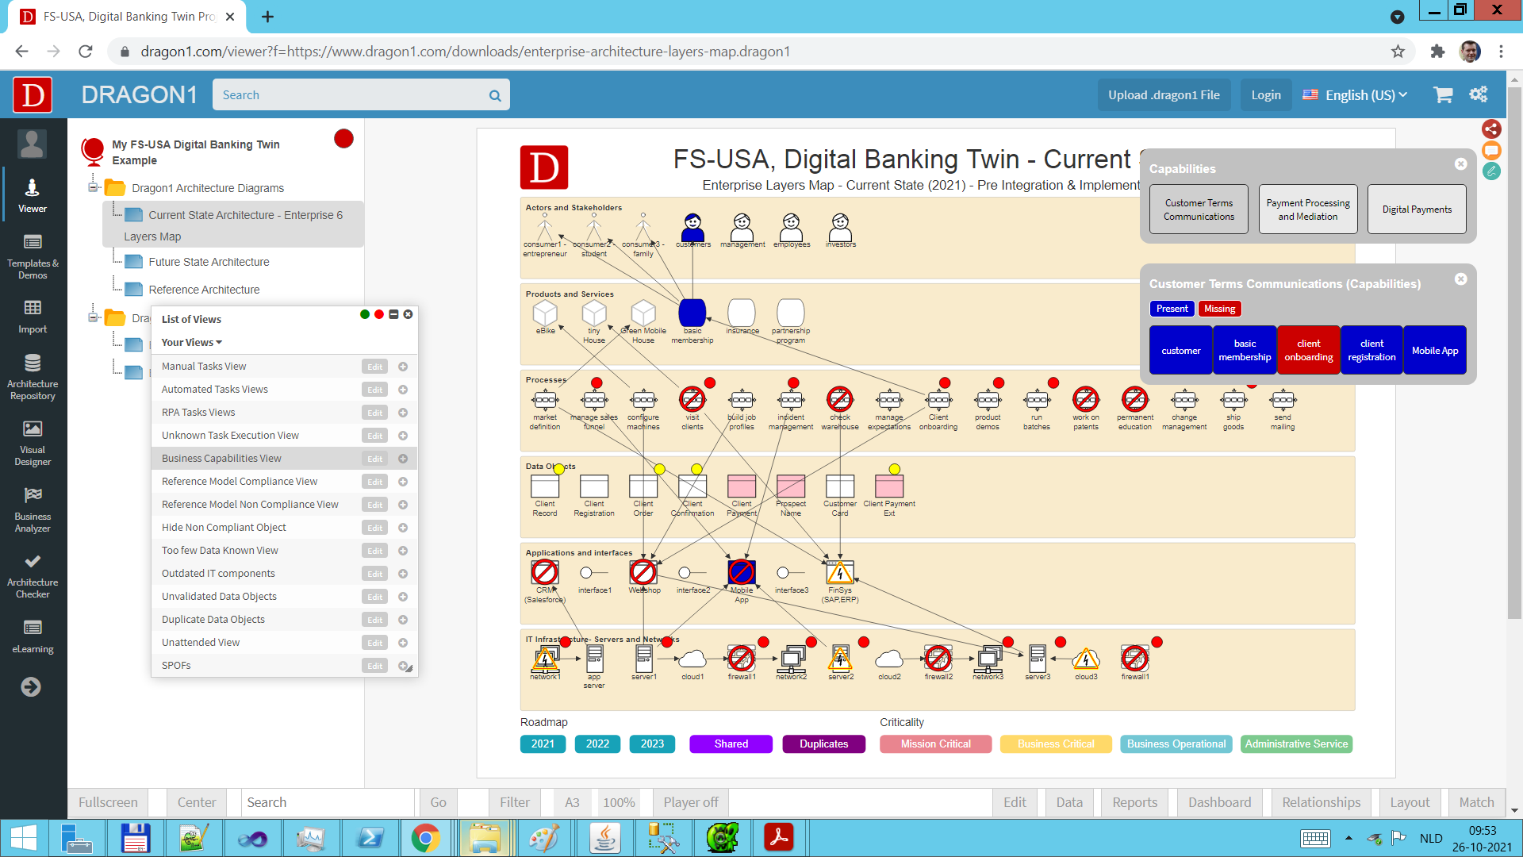
Task: Click the Upload .dragon1 File button
Action: (x=1164, y=94)
